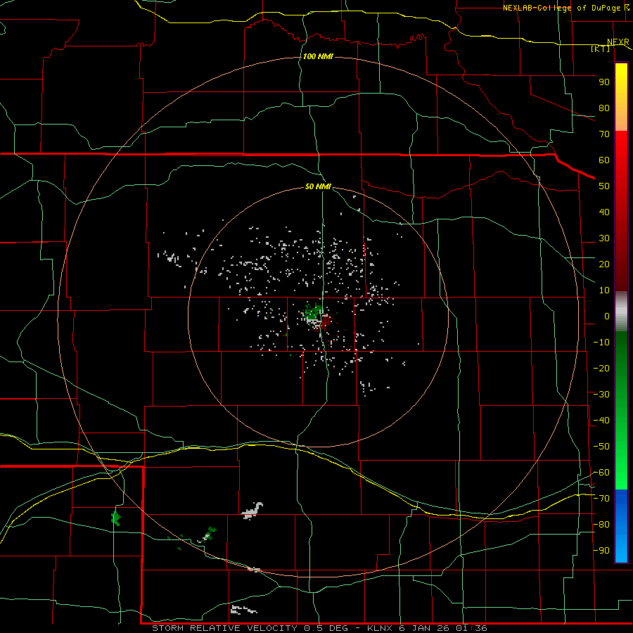Pick the gray near-zero segment of the velocity scale
Screen dimensions: 633x633
[x=621, y=312]
